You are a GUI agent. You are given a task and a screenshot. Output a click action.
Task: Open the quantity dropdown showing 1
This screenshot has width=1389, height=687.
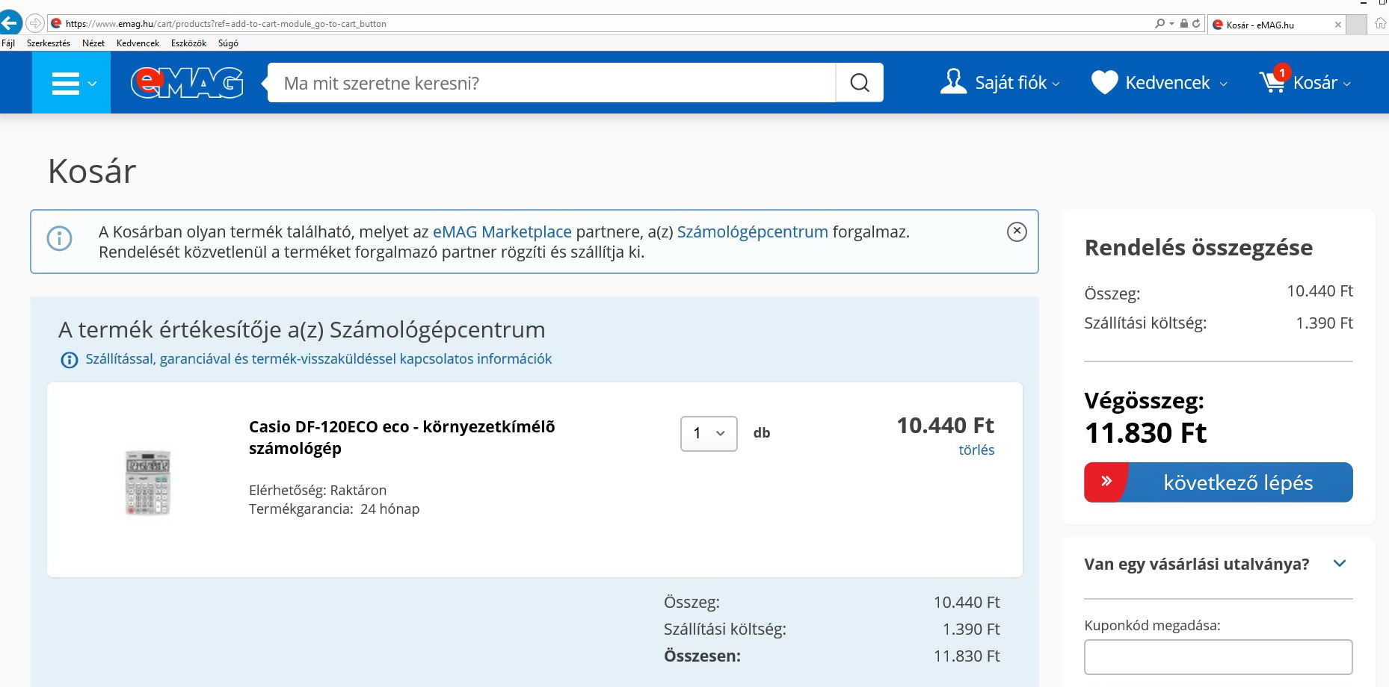tap(709, 433)
